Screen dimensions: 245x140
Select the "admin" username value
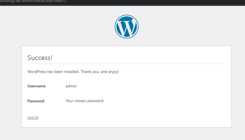click(71, 86)
